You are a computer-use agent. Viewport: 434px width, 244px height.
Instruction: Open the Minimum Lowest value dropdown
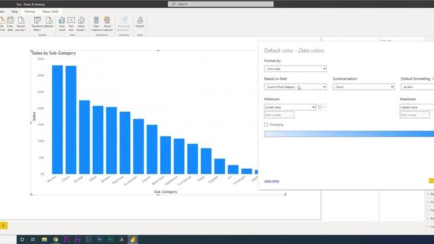[x=290, y=107]
